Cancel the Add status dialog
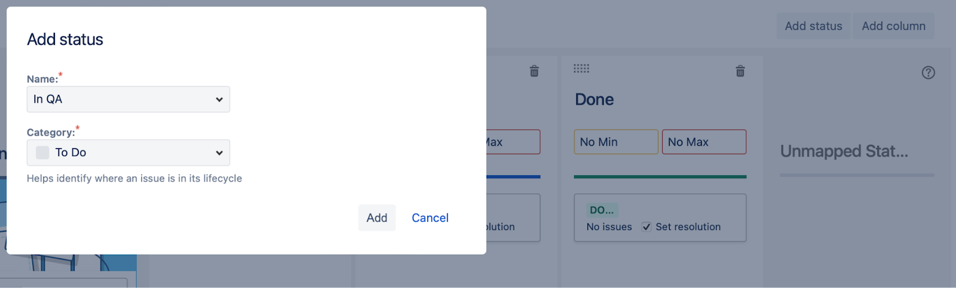This screenshot has height=288, width=956. pos(430,218)
